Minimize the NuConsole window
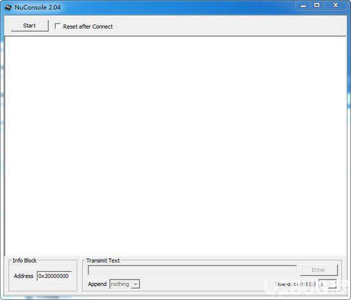The image size is (351, 300). click(x=303, y=5)
